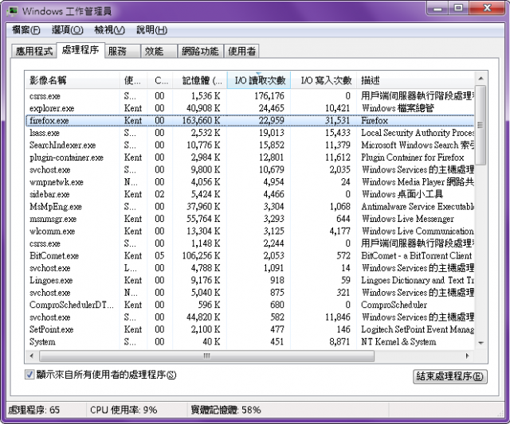The image size is (510, 424).
Task: Toggle 顯示來自所有使用者的處理程序 checkbox
Action: coord(29,375)
